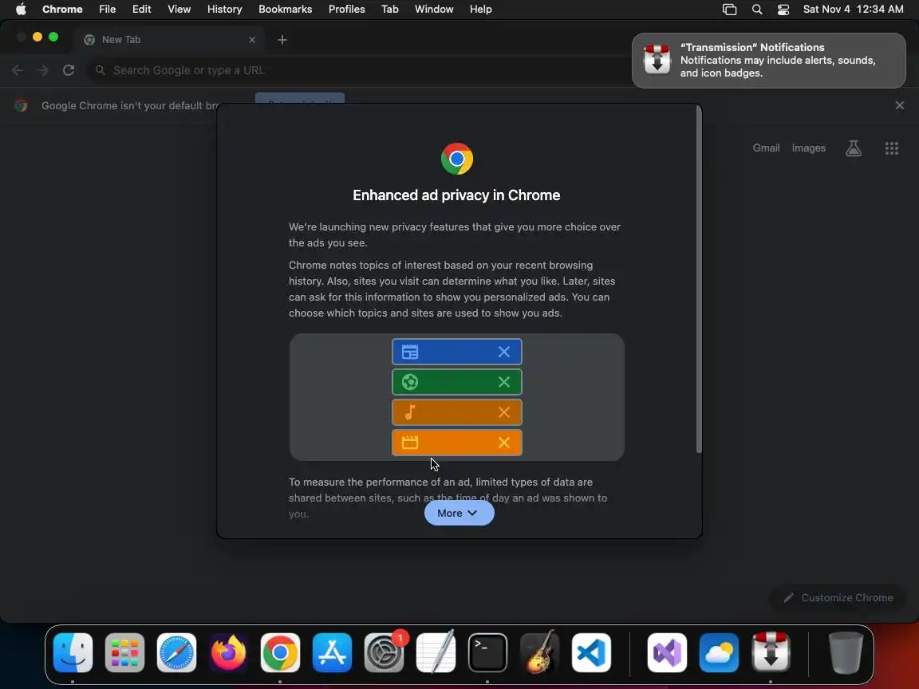
Task: Open the Help menu
Action: [x=480, y=9]
